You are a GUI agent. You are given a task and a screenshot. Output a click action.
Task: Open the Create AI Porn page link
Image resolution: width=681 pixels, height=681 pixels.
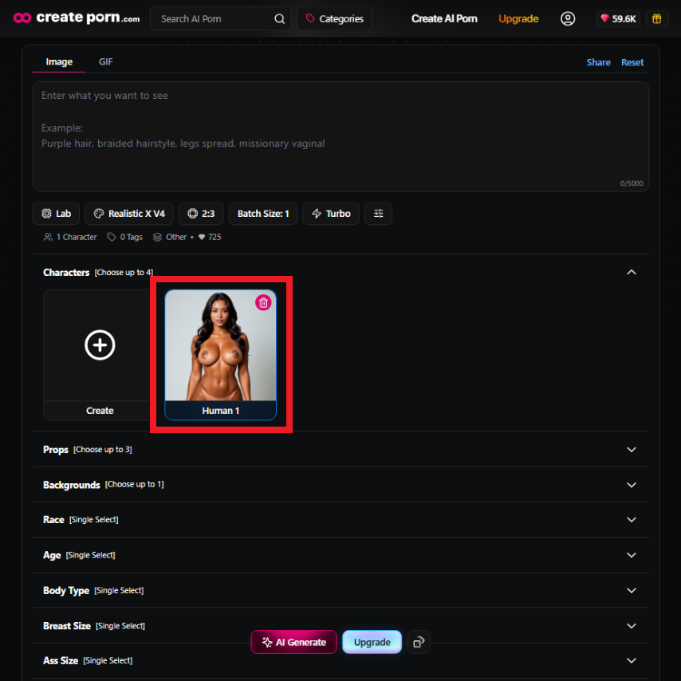[x=444, y=18]
